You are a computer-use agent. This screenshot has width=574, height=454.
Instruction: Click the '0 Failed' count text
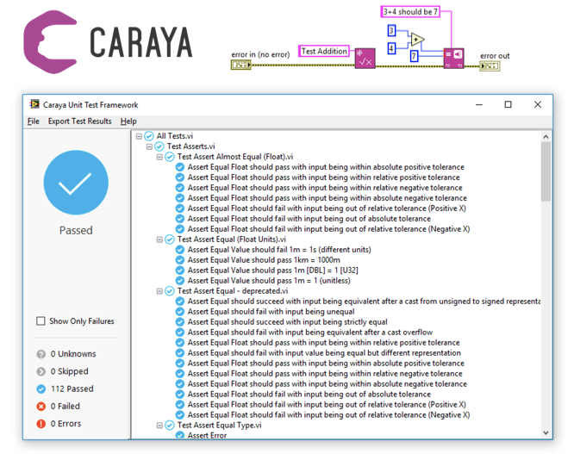[66, 407]
